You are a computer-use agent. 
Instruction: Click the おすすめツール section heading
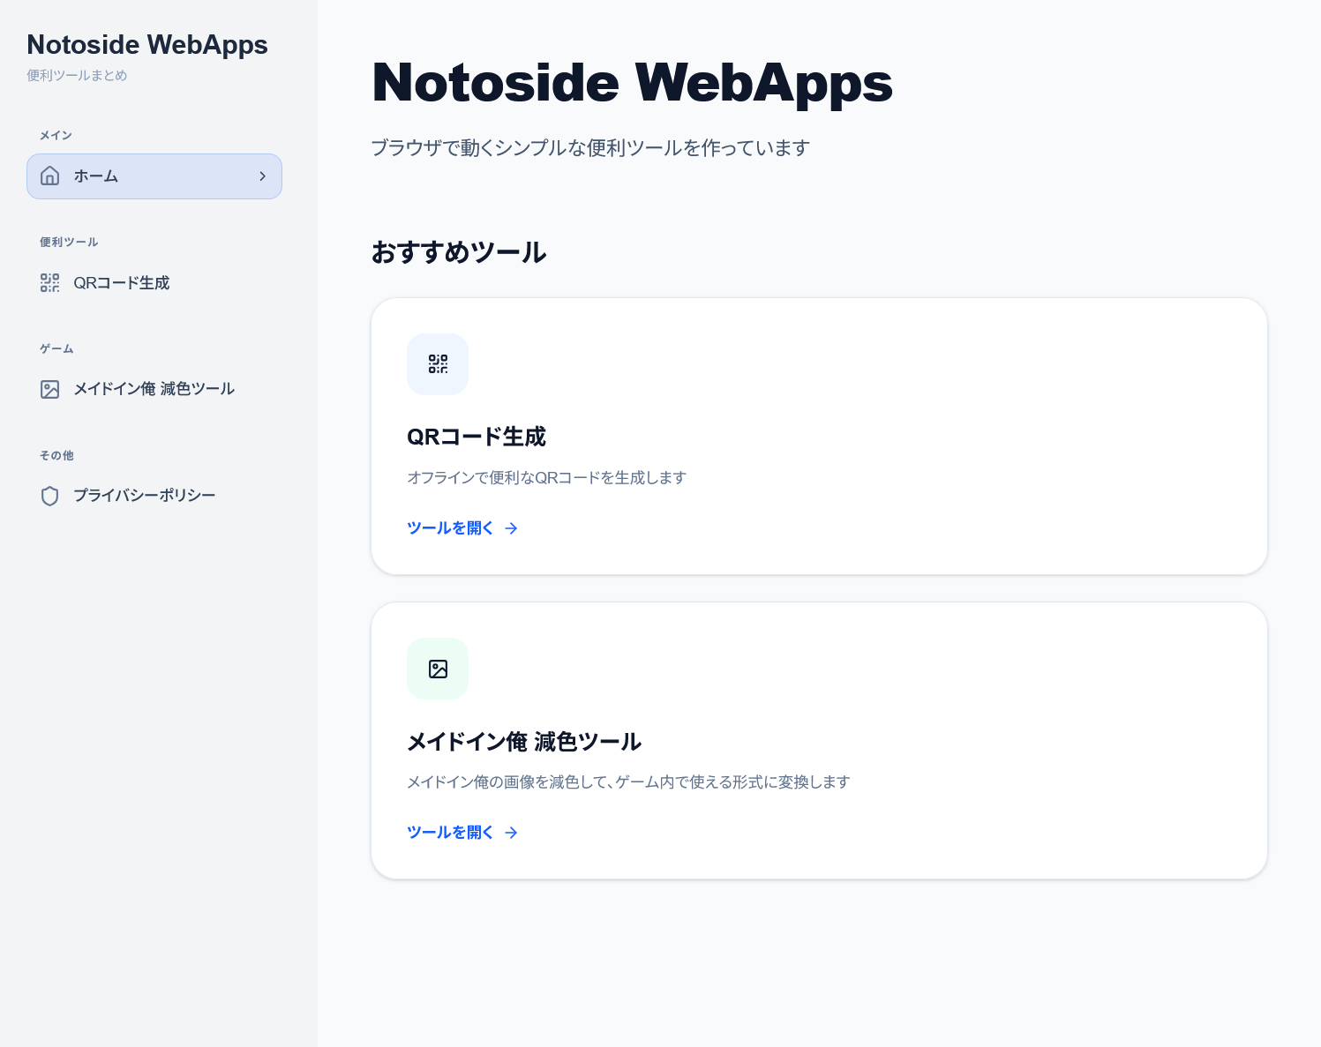[459, 253]
